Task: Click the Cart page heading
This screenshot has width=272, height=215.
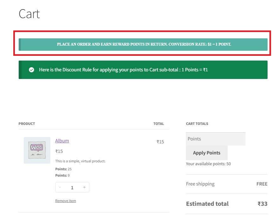Action: [29, 14]
